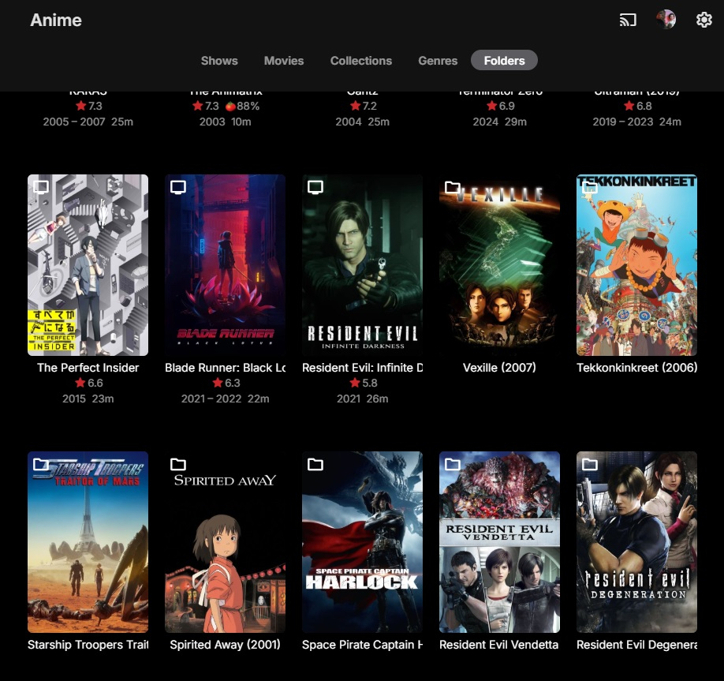This screenshot has width=724, height=681.
Task: Click the 6.6 rating under The Perfect Insider
Action: point(88,383)
